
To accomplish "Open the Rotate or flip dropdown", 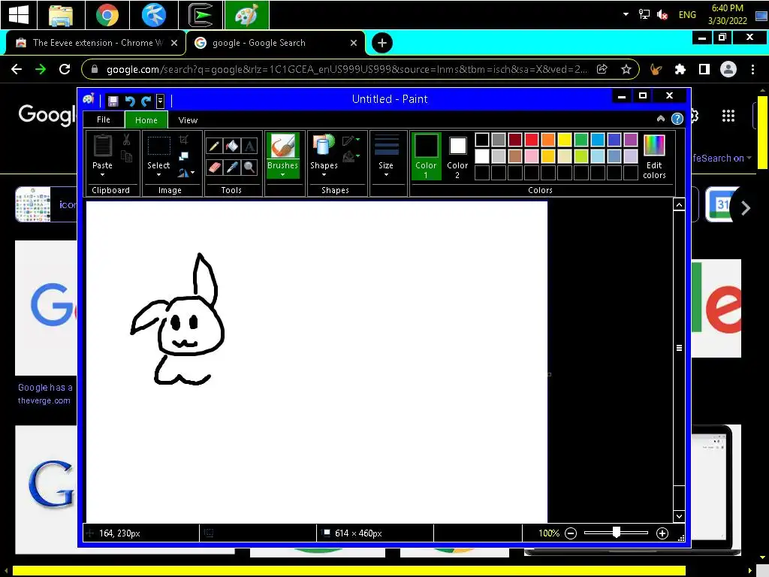I will pyautogui.click(x=186, y=173).
